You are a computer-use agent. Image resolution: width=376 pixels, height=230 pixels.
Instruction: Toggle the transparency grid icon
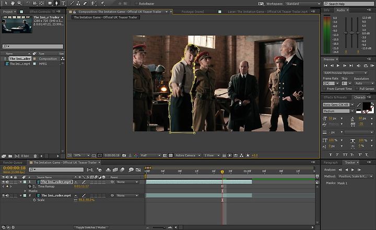point(170,155)
